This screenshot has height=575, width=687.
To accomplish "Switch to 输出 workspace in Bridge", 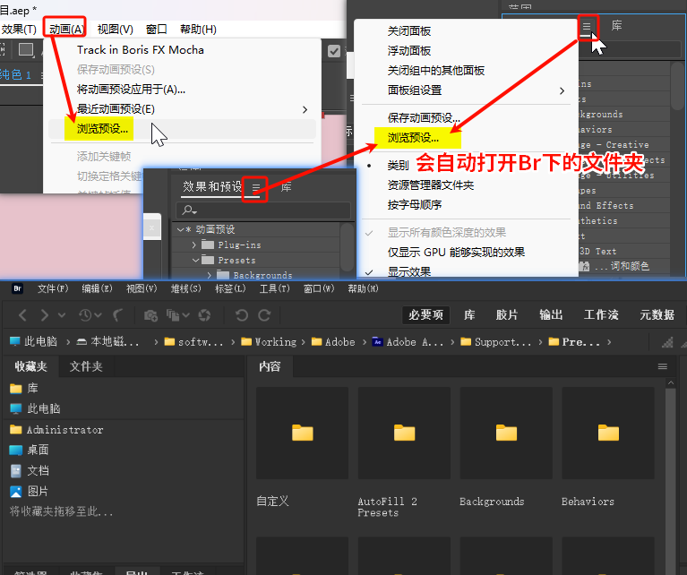I will pos(551,314).
